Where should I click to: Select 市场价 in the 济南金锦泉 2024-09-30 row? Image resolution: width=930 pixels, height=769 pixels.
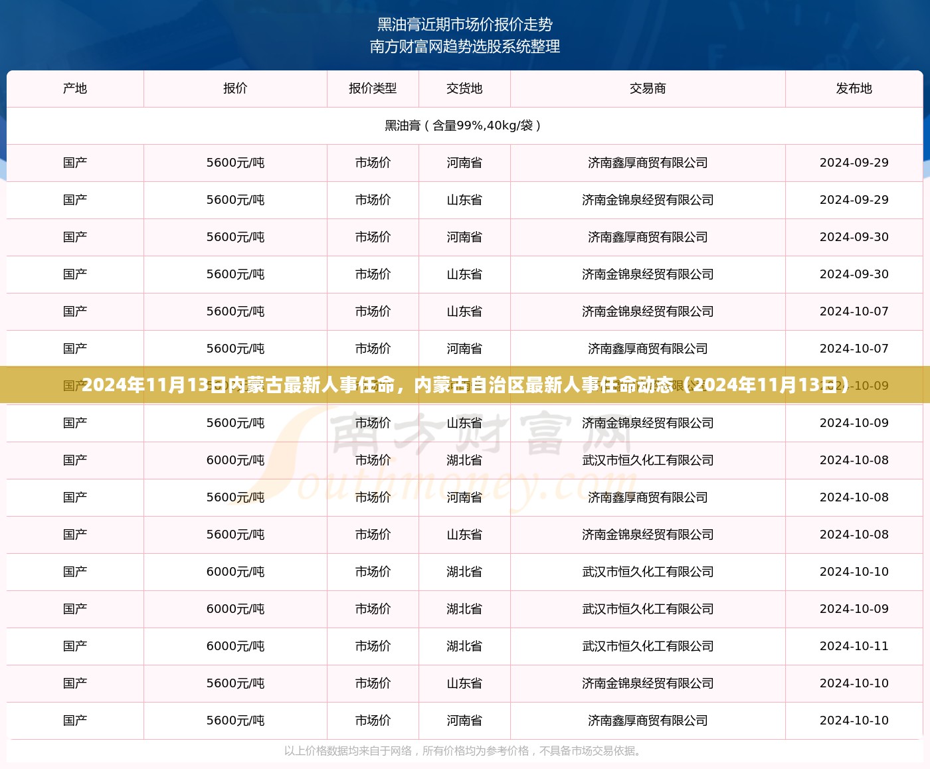click(373, 274)
